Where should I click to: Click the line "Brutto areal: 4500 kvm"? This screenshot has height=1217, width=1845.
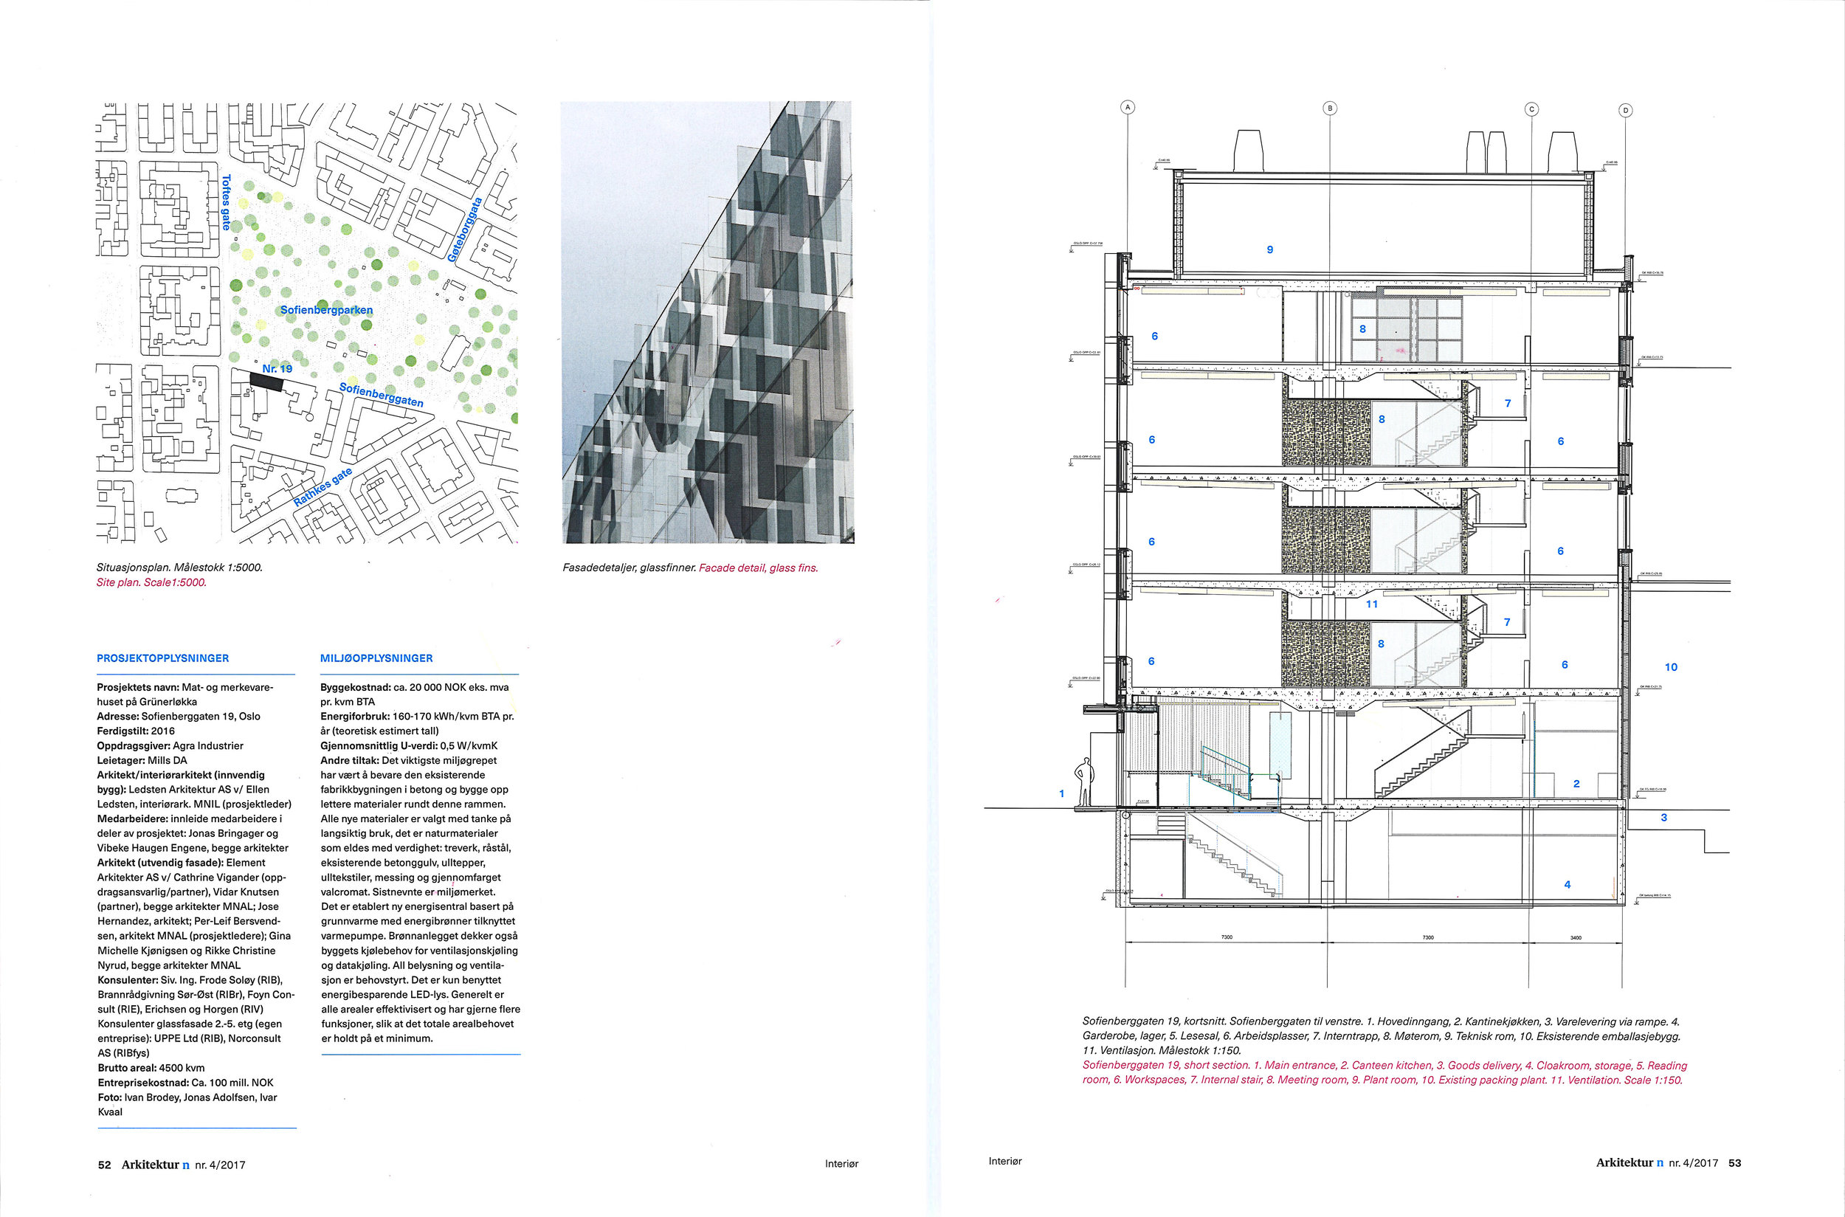[x=151, y=1068]
